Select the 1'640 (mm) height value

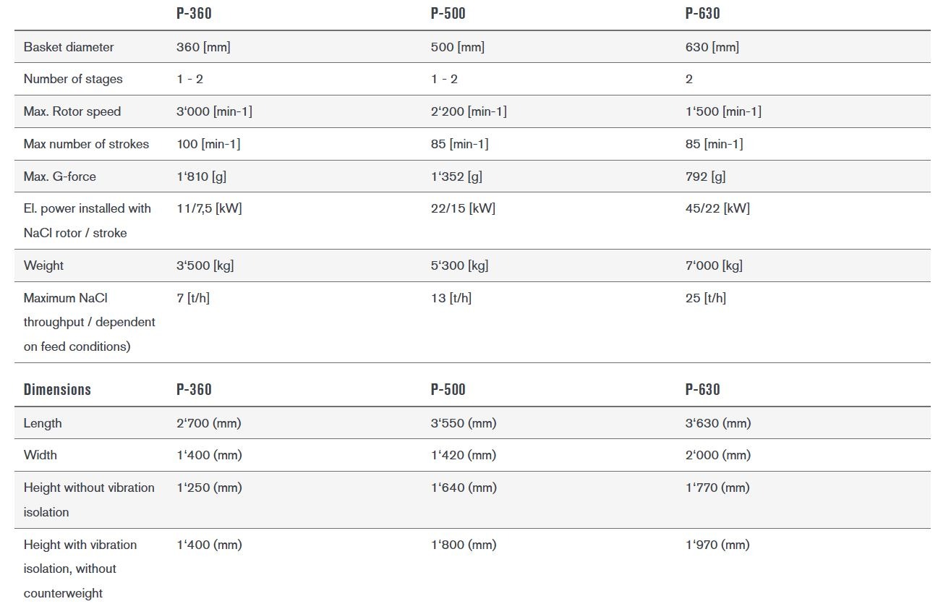click(x=464, y=488)
